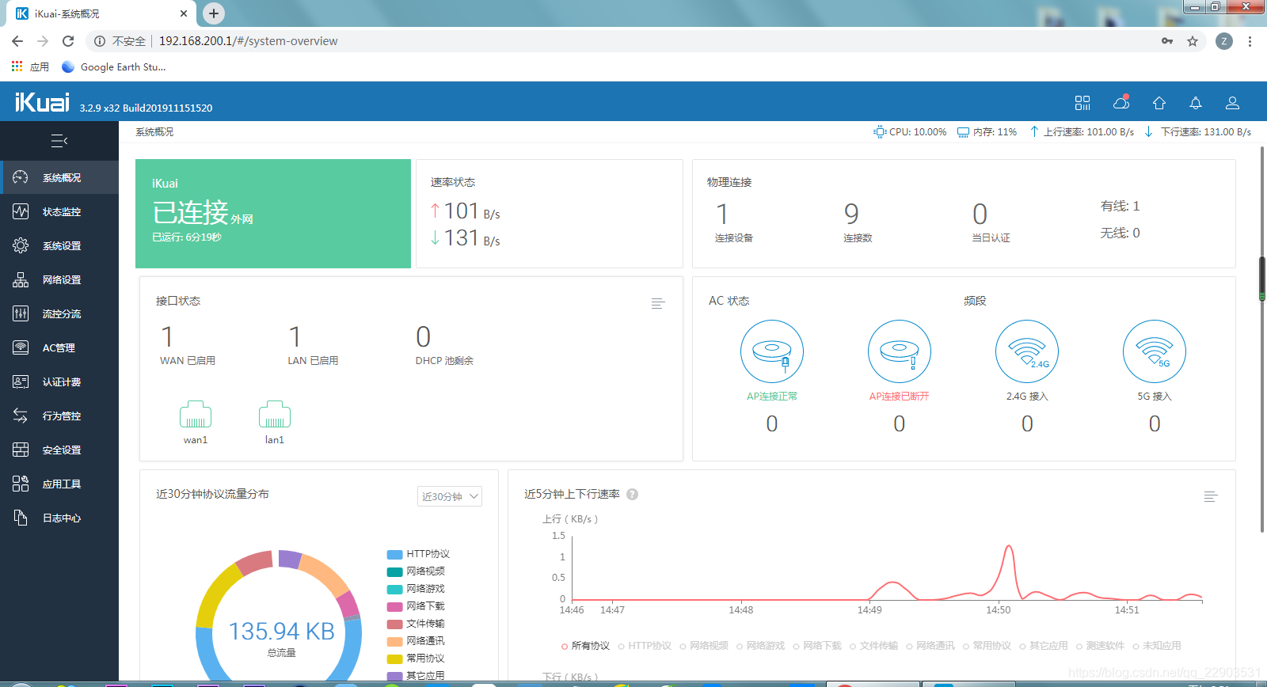Toggle the 网络游戏 chart series below graph

tap(759, 646)
